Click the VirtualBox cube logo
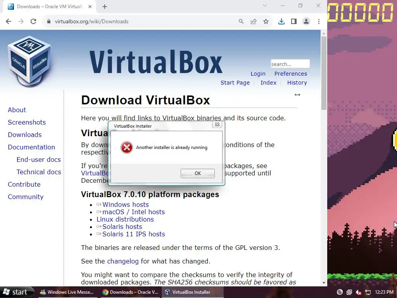This screenshot has width=397, height=298. coord(29,61)
